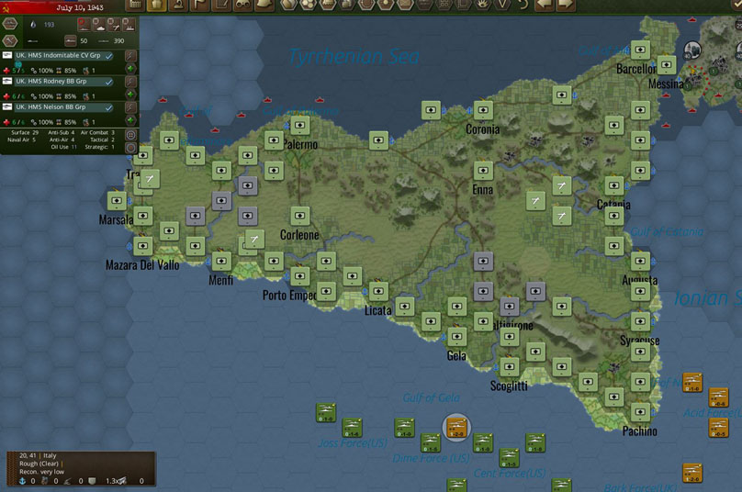The image size is (742, 492).
Task: Click the Licata city label
Action: tap(377, 310)
